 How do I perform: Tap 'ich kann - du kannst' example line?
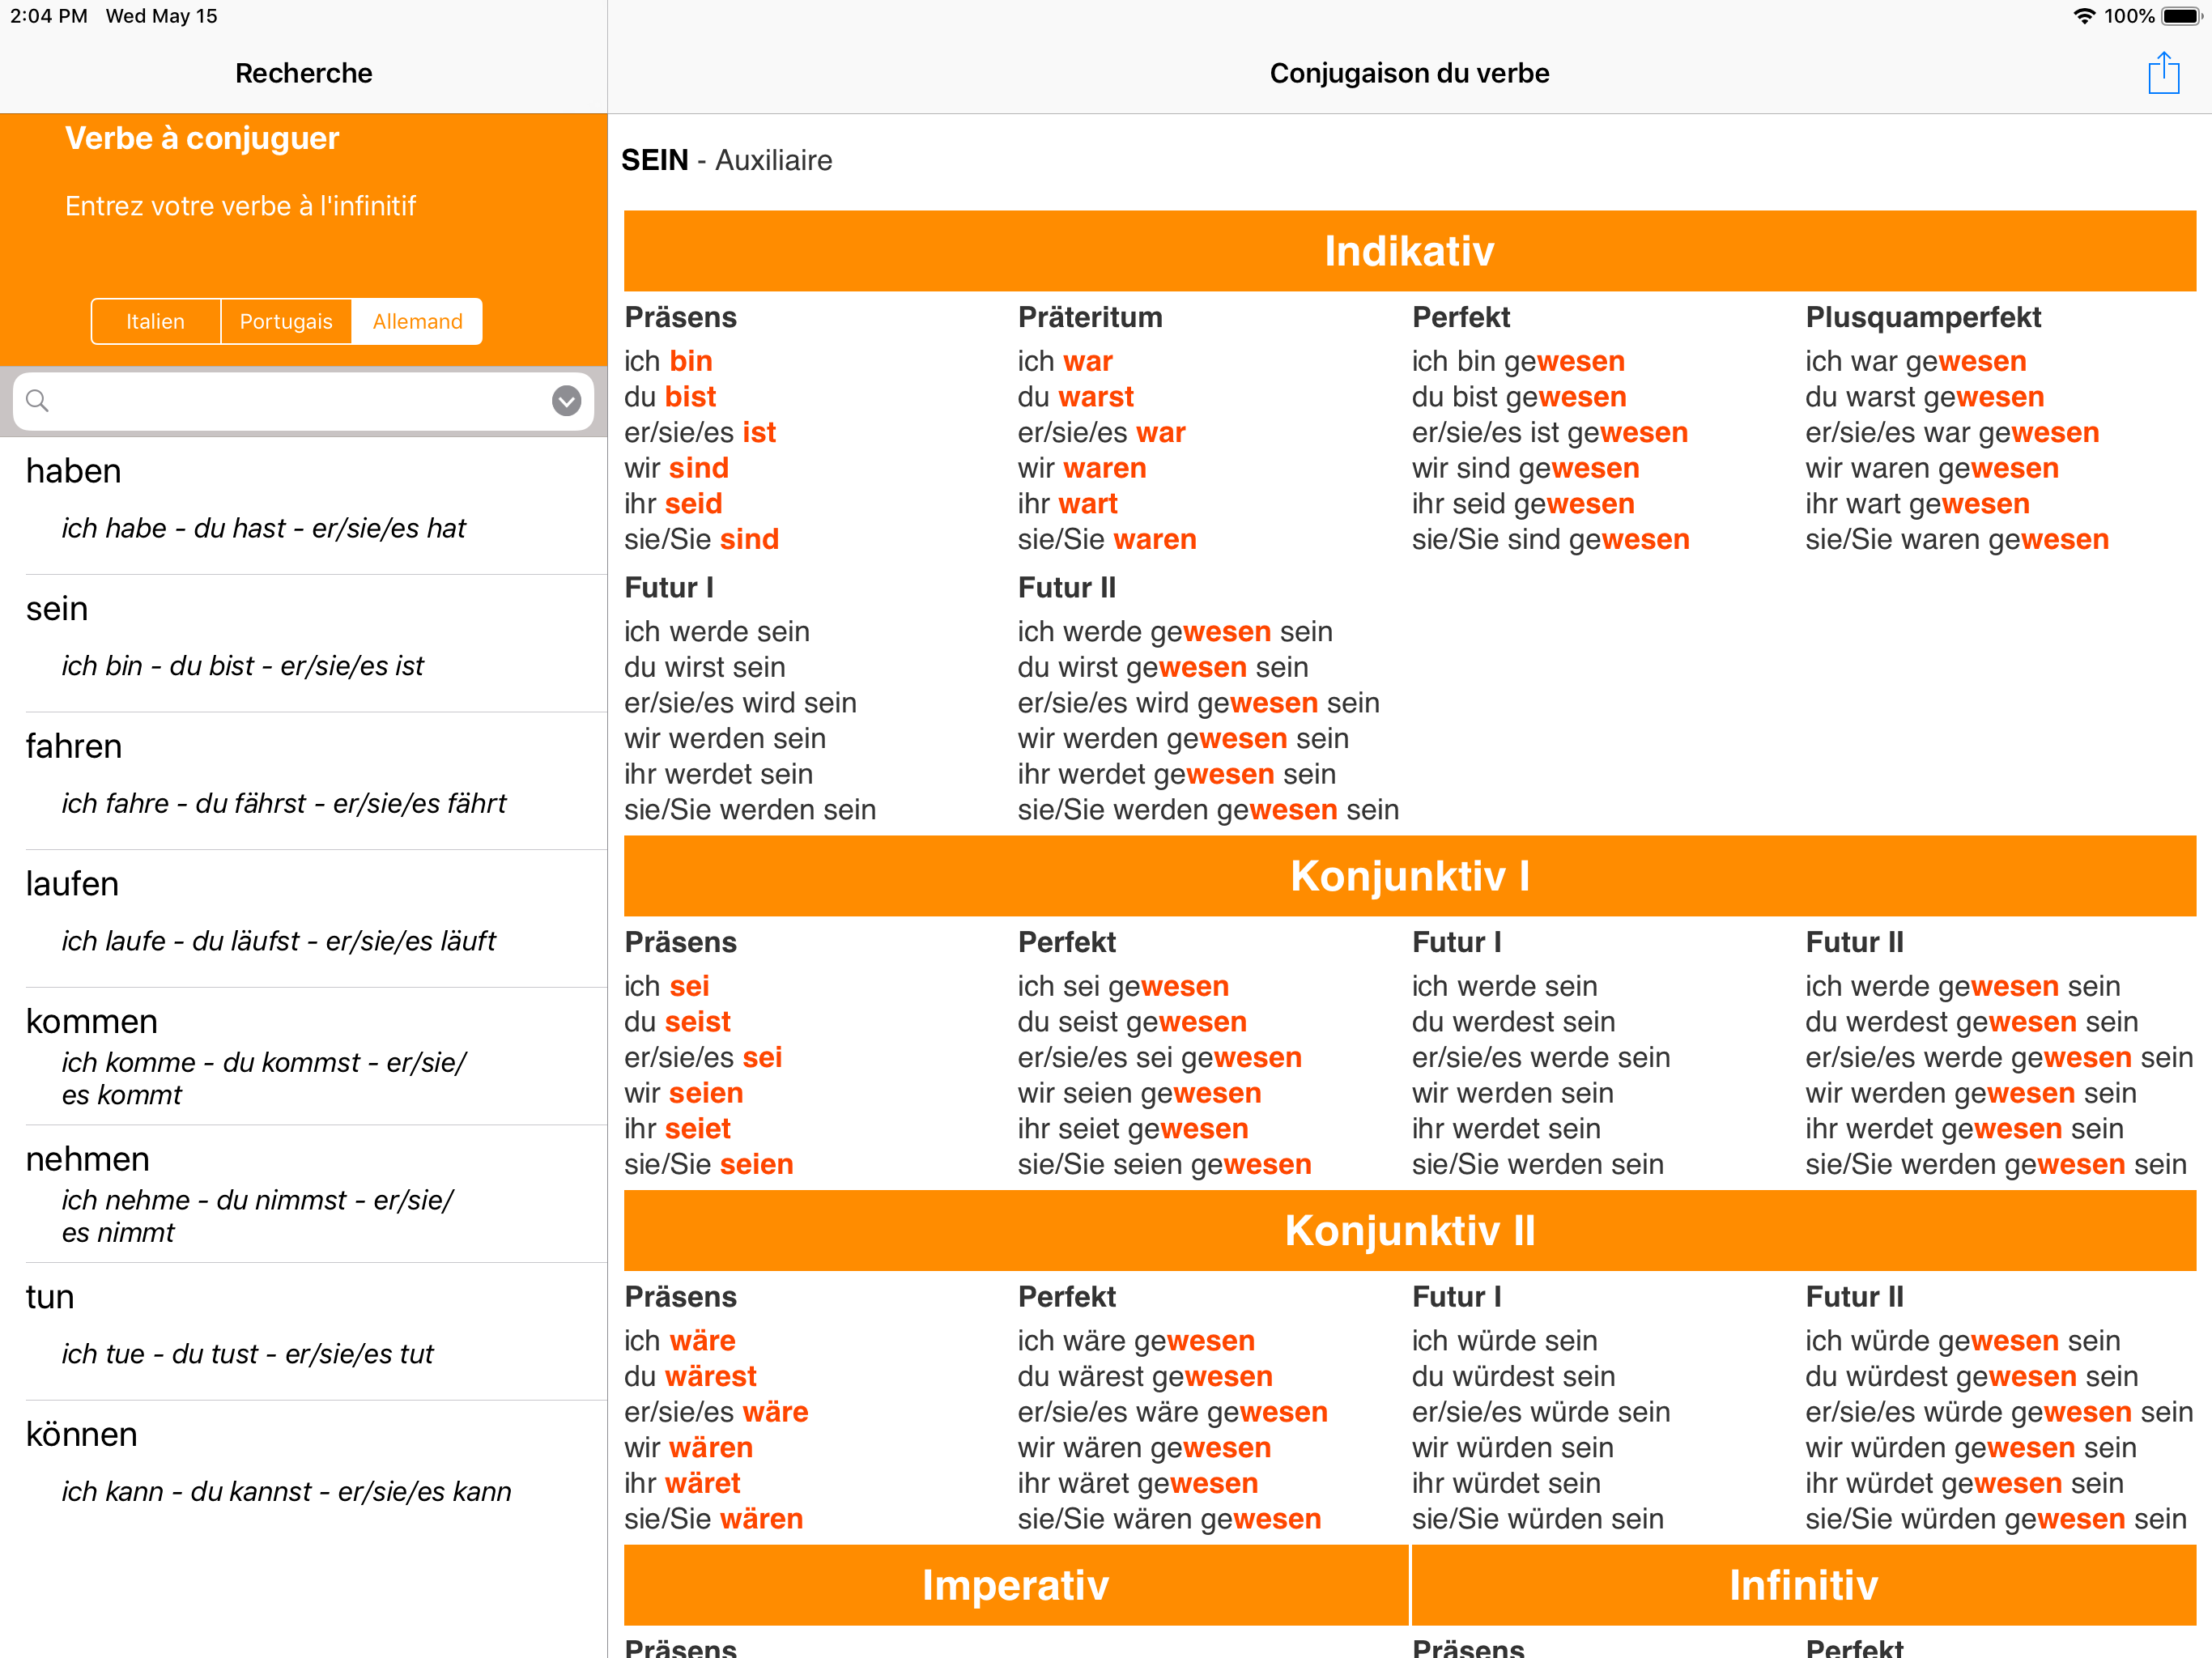coord(286,1491)
